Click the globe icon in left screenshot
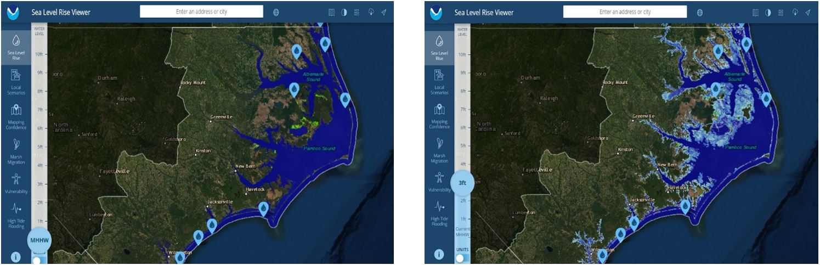The image size is (820, 265). [276, 12]
